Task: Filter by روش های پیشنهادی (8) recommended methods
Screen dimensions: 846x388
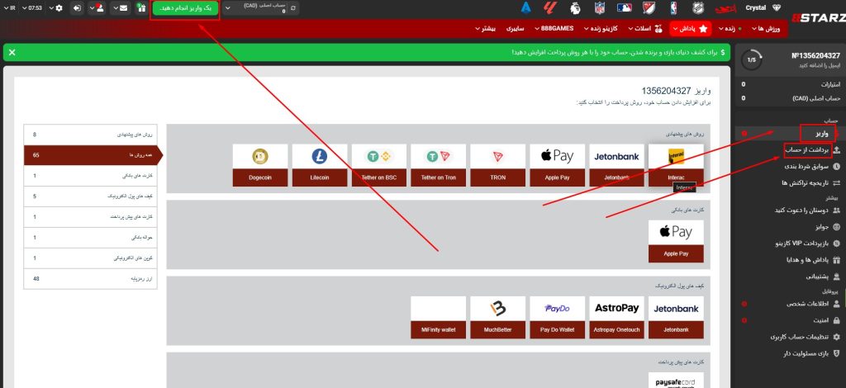Action: (x=91, y=135)
